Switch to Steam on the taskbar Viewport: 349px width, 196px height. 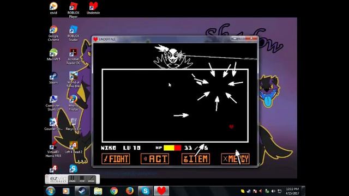82,191
